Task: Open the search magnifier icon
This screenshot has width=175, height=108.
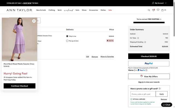Action: click(x=149, y=10)
